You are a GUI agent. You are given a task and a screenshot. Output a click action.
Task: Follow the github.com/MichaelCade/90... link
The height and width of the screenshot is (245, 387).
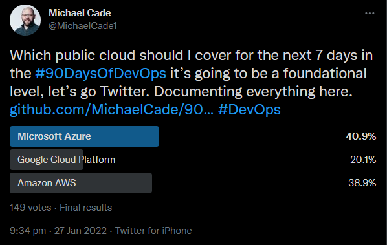(x=111, y=109)
